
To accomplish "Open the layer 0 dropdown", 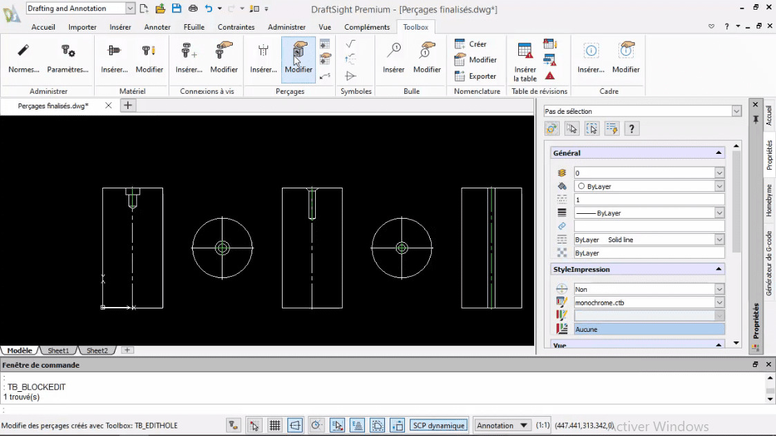I will [x=719, y=173].
